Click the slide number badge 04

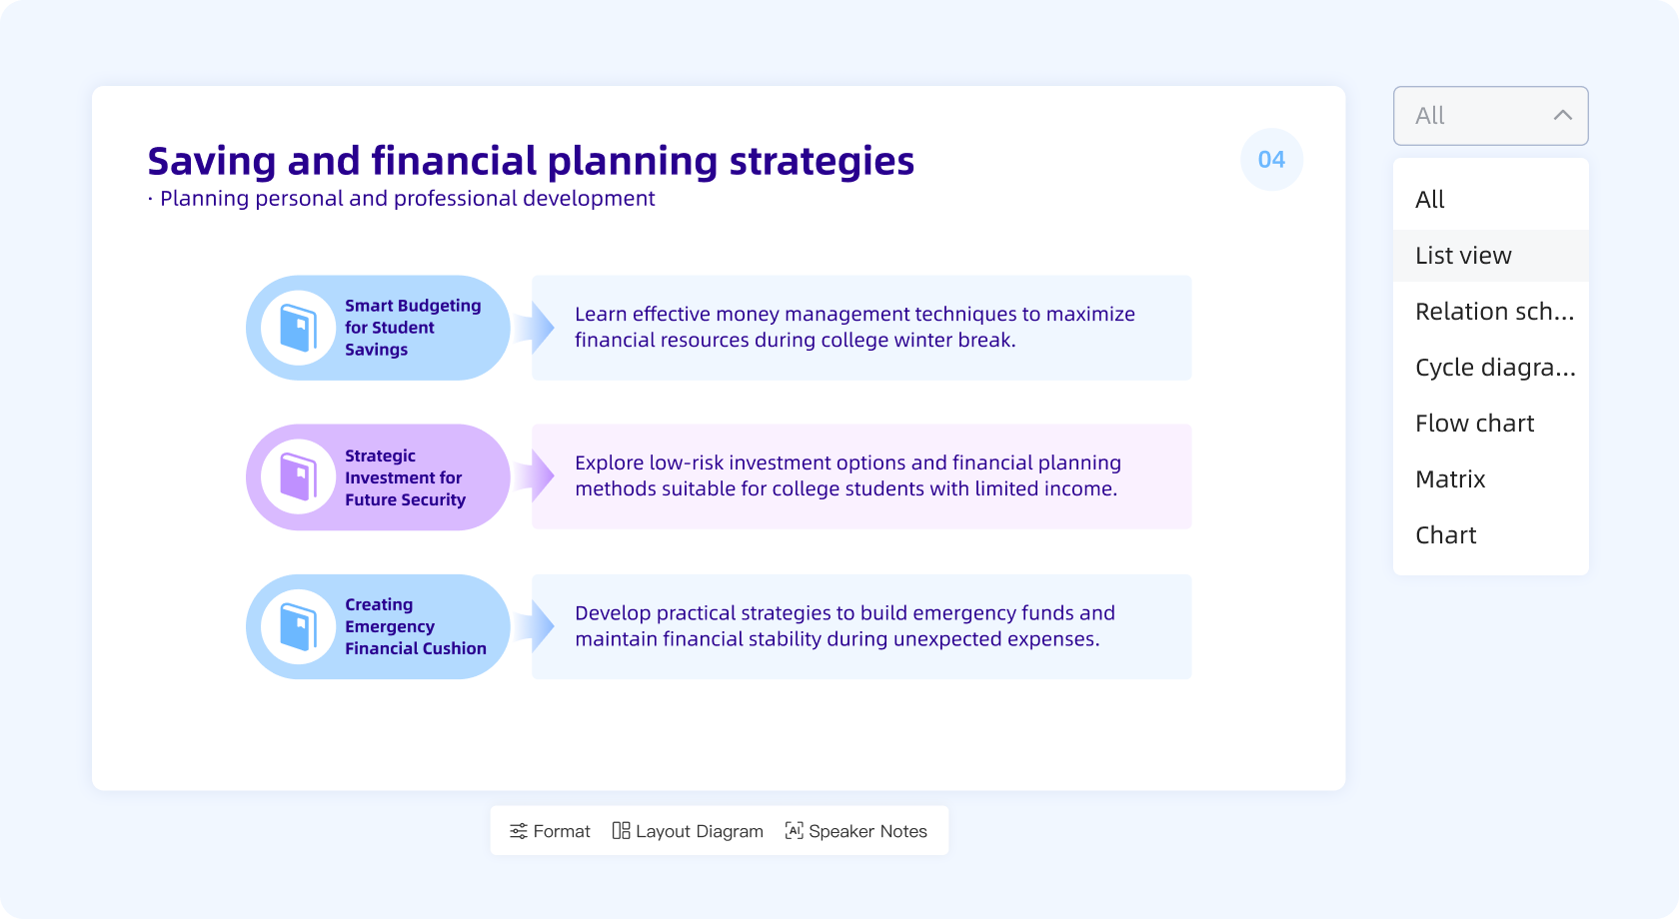(1271, 158)
